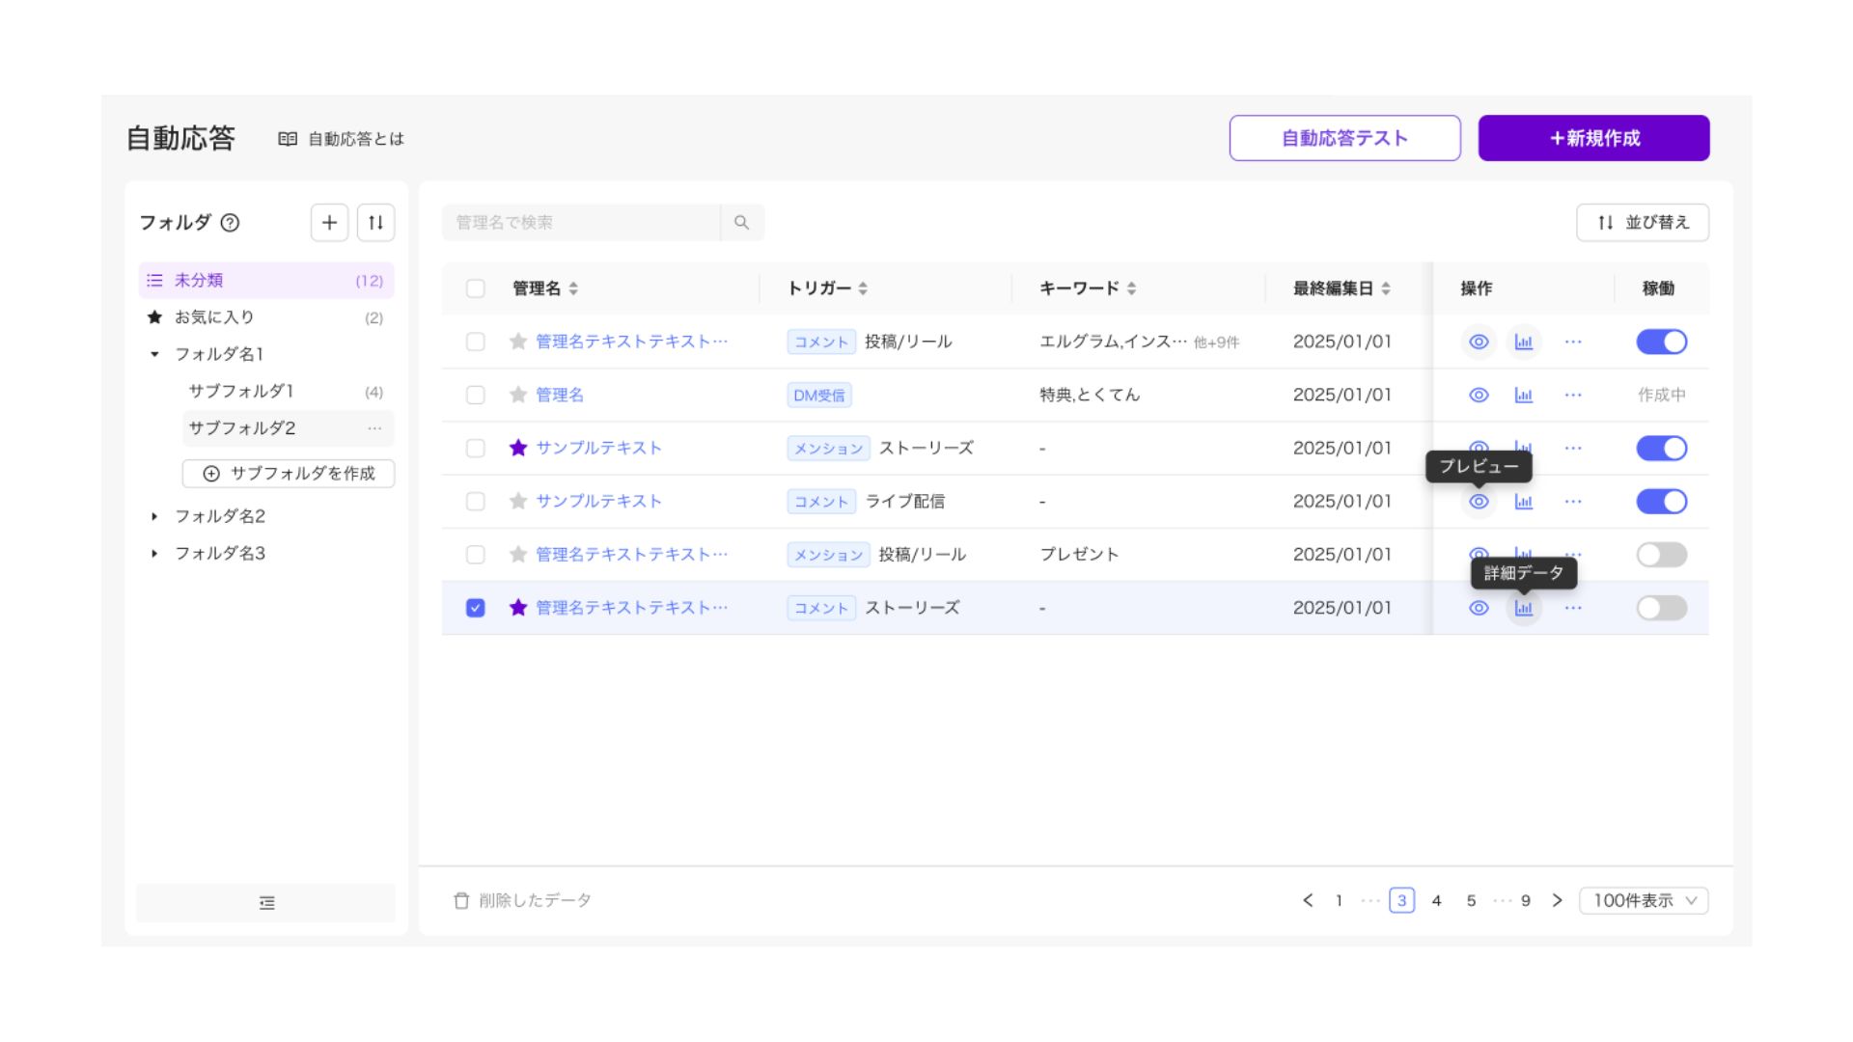
Task: Expand フォルダ名2 in folder tree
Action: 154,516
